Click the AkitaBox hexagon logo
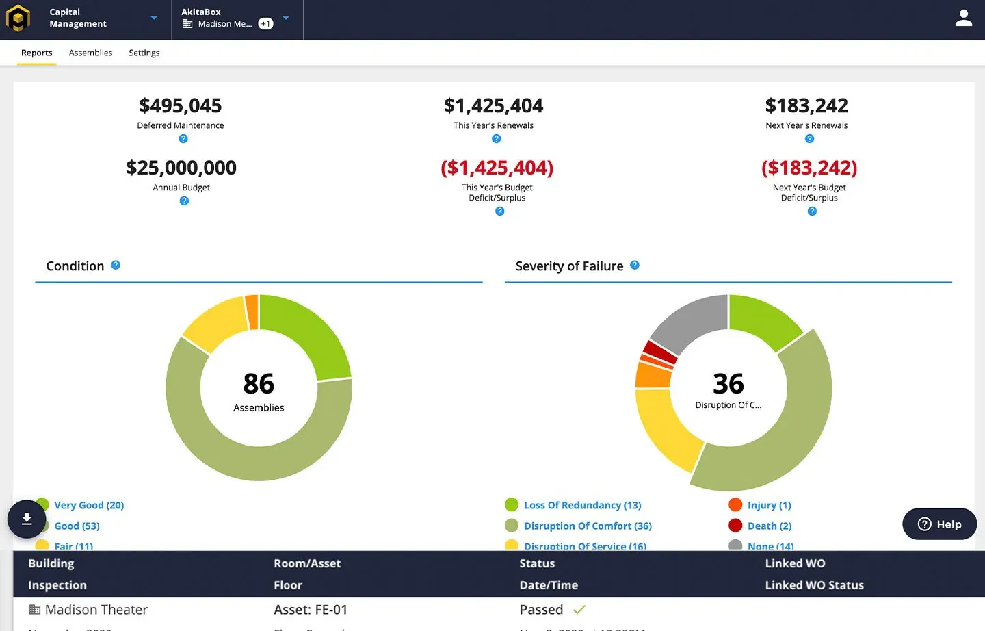Screen dimensions: 985x631 coord(18,18)
